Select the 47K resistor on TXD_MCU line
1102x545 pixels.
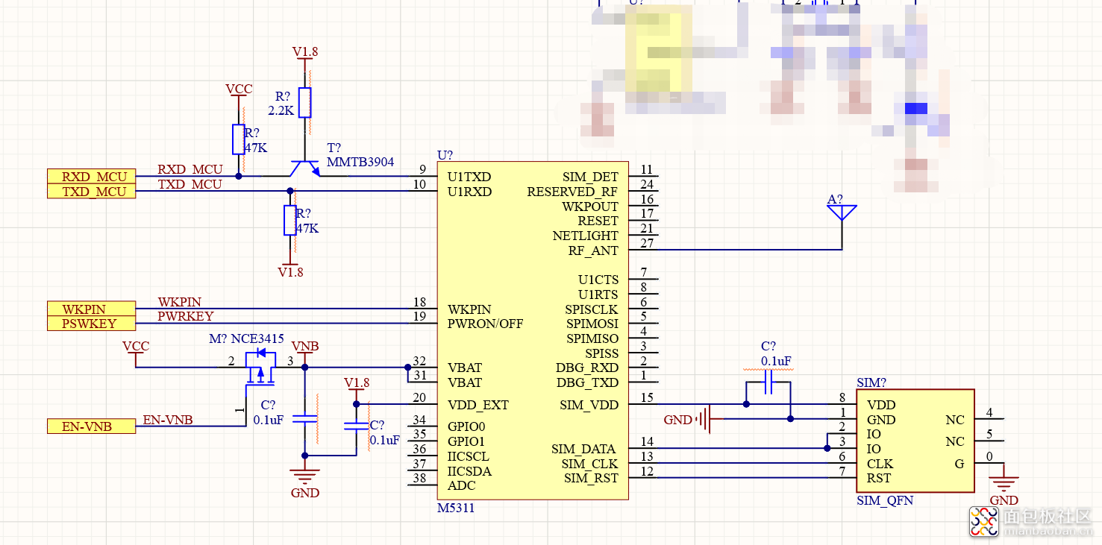click(x=290, y=220)
